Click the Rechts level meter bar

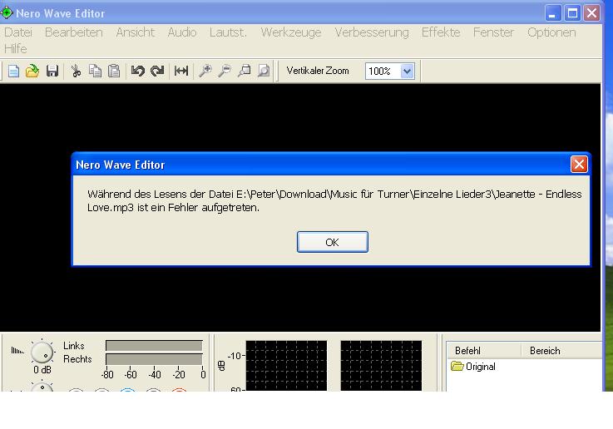(154, 359)
